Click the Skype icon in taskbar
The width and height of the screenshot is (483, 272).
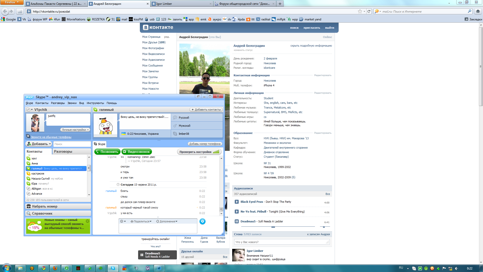tap(113, 268)
